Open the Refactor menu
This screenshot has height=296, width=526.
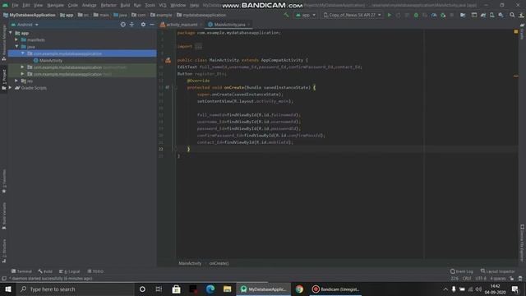108,5
